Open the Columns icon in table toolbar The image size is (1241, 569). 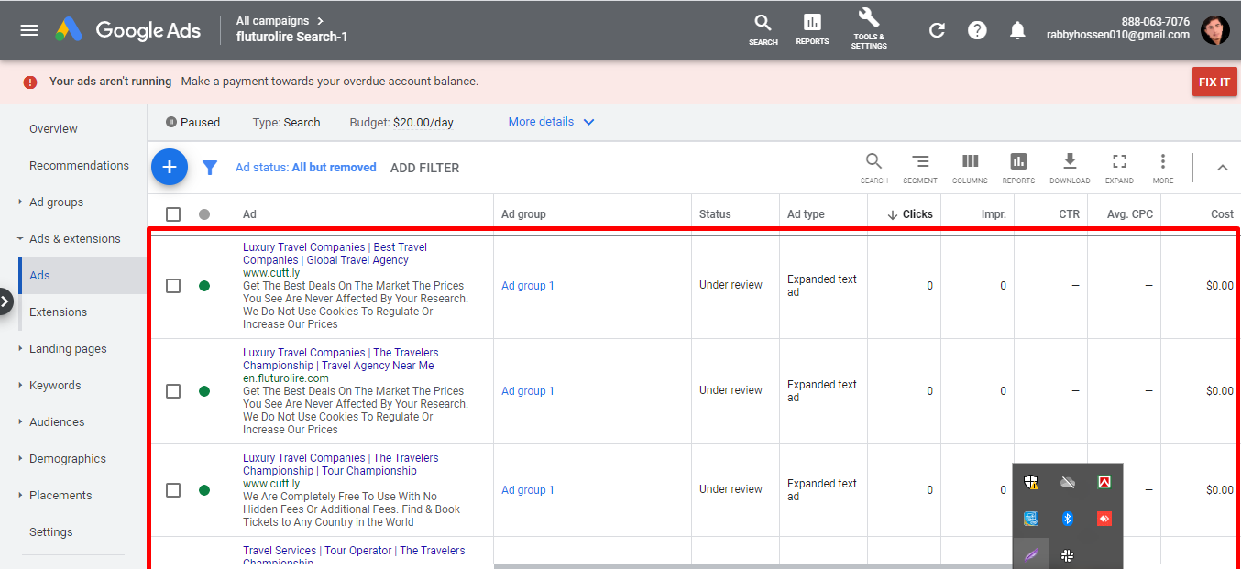tap(970, 167)
